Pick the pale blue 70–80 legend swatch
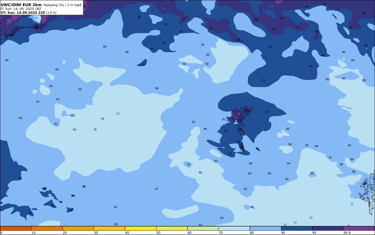The height and width of the screenshot is (235, 375). pyautogui.click(x=234, y=228)
